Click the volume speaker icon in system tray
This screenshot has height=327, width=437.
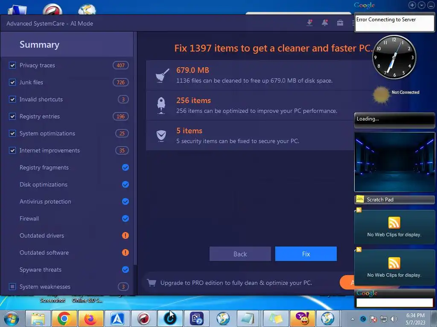(394, 319)
